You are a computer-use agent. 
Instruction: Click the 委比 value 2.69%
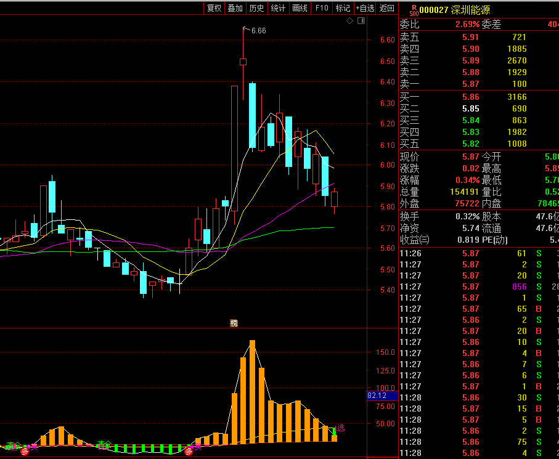coord(467,24)
